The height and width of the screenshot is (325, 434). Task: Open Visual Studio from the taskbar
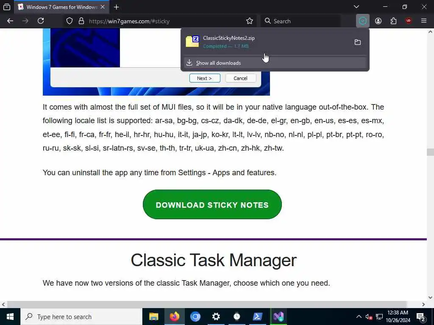point(278,317)
